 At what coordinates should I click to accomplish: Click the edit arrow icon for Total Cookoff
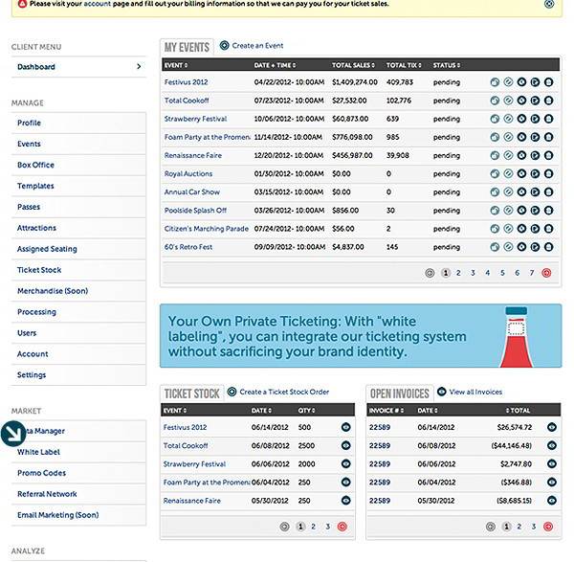click(x=535, y=101)
